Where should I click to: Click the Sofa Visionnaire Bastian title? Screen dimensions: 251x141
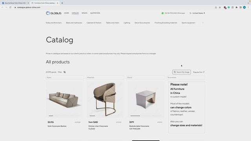coord(57,126)
